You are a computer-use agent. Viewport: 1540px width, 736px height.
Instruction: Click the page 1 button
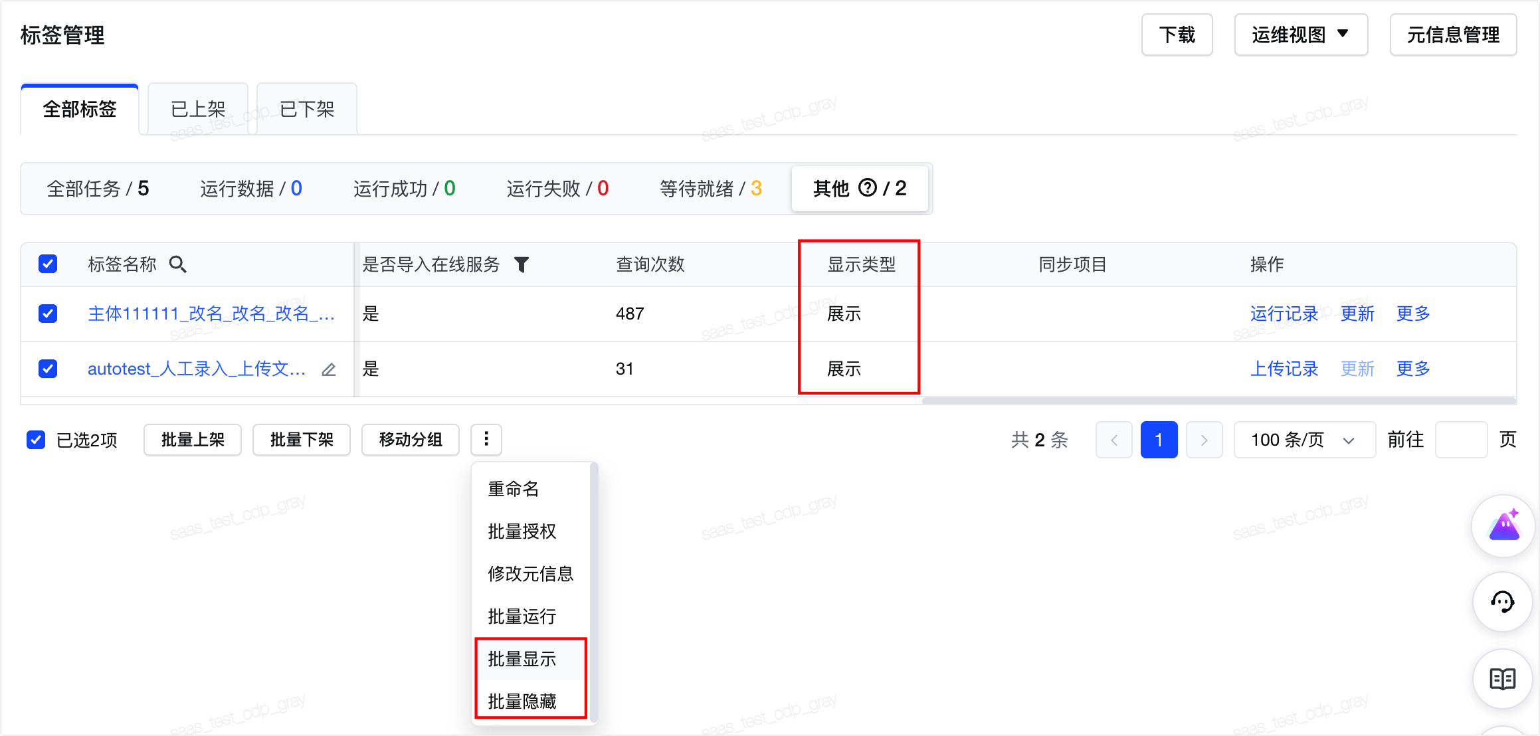point(1159,440)
